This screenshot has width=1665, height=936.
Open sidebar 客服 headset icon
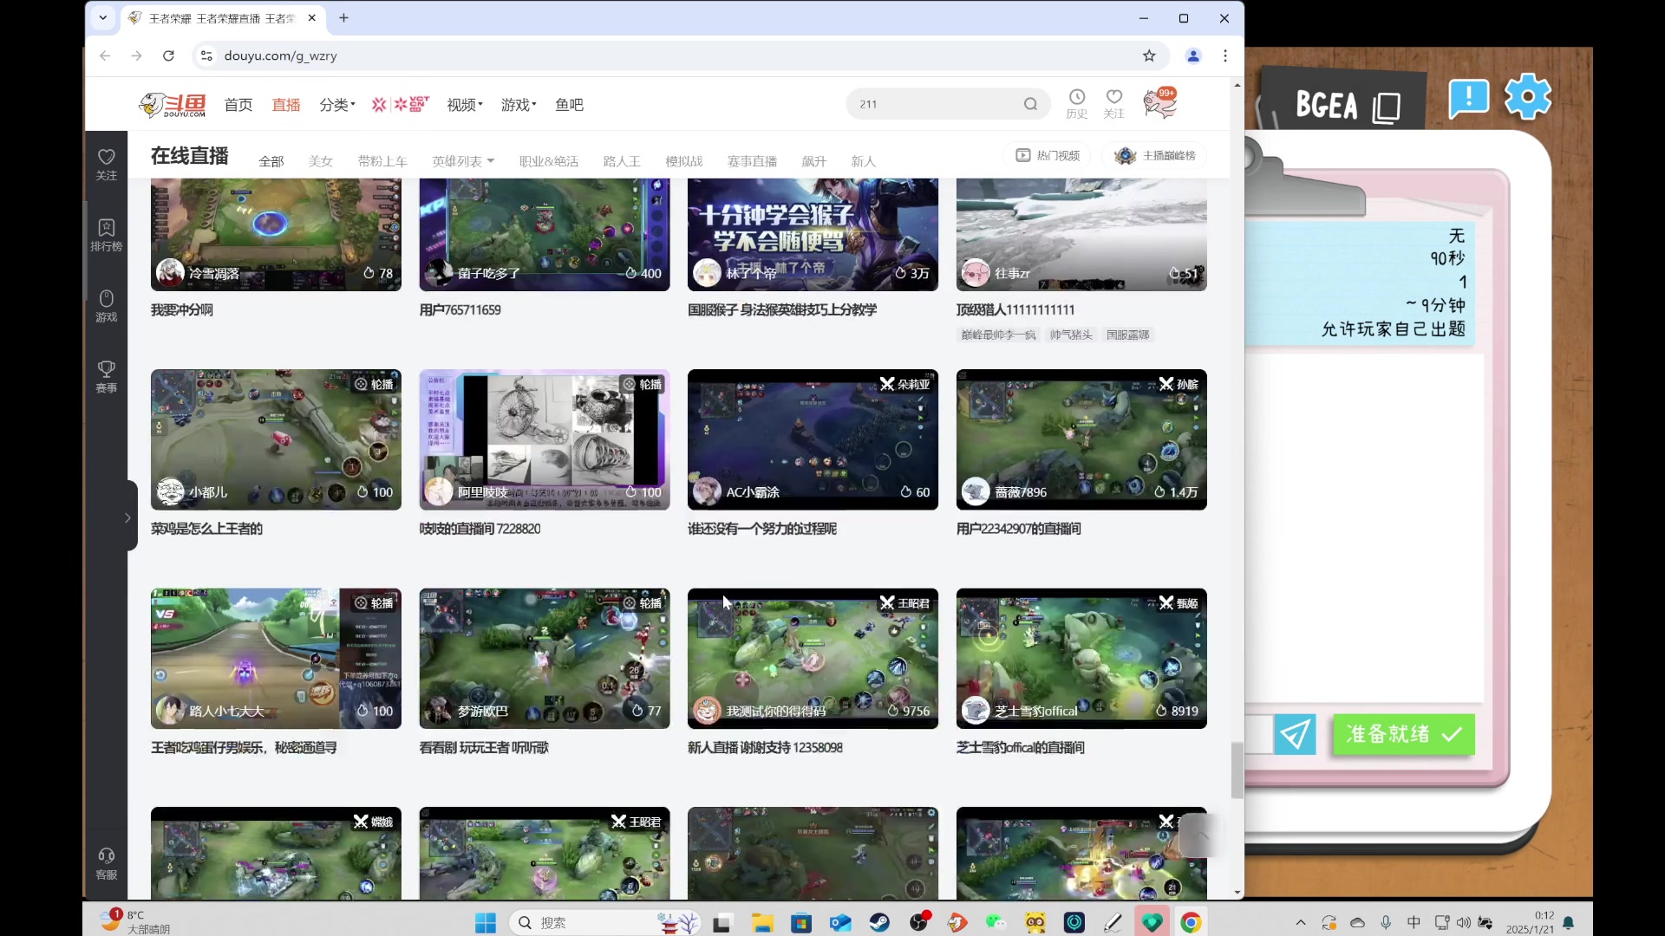106,864
